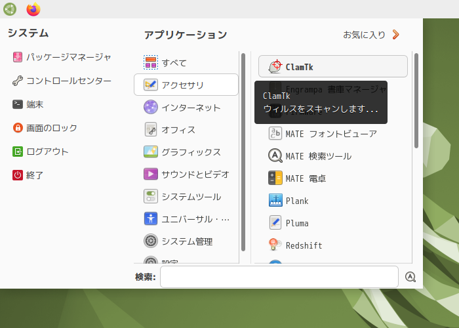Open パッケージマネージャ from system list

68,57
